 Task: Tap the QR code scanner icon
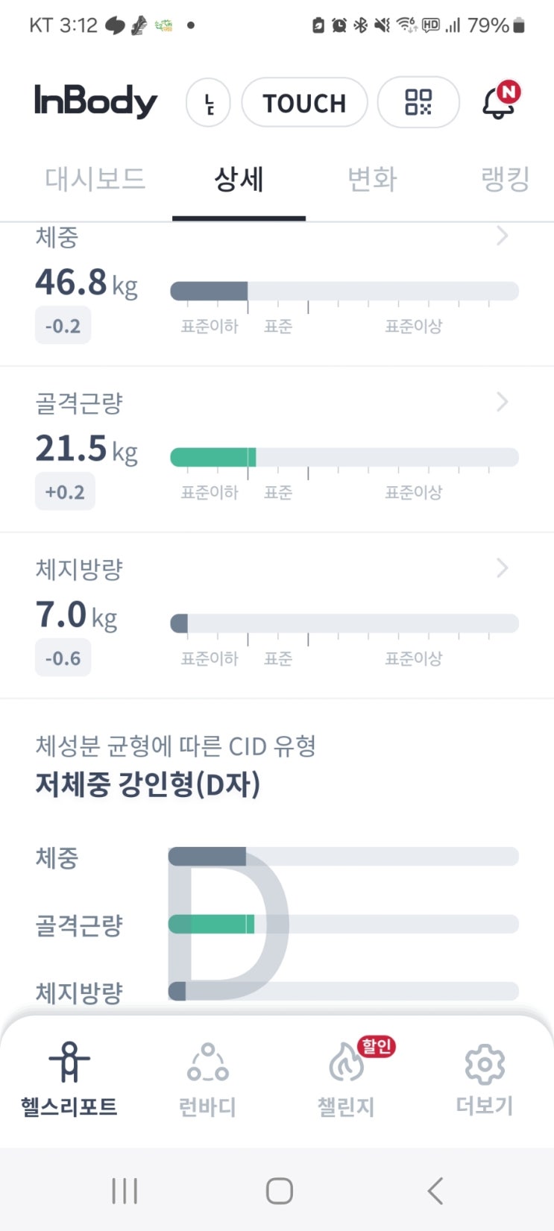(x=418, y=102)
